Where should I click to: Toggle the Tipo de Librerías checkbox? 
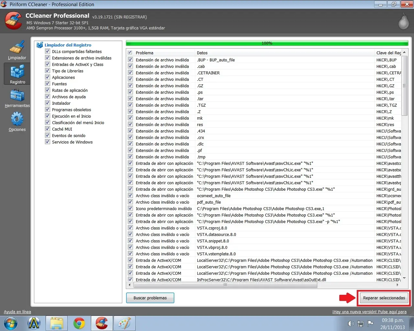coord(48,71)
